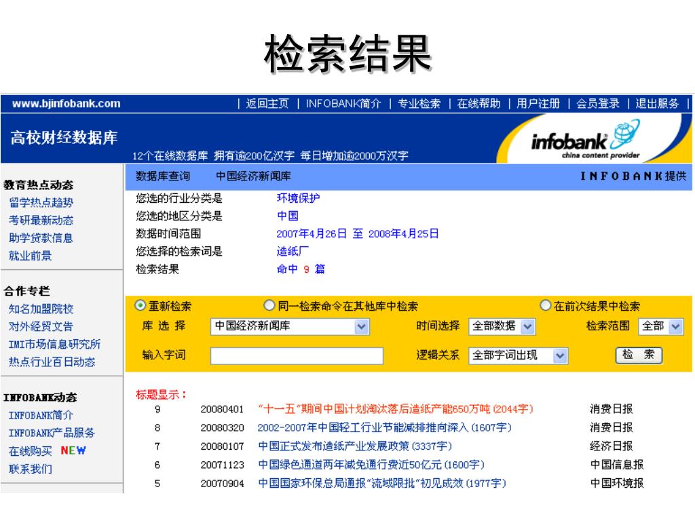Click the 高校财经数据库 header title

[64, 137]
